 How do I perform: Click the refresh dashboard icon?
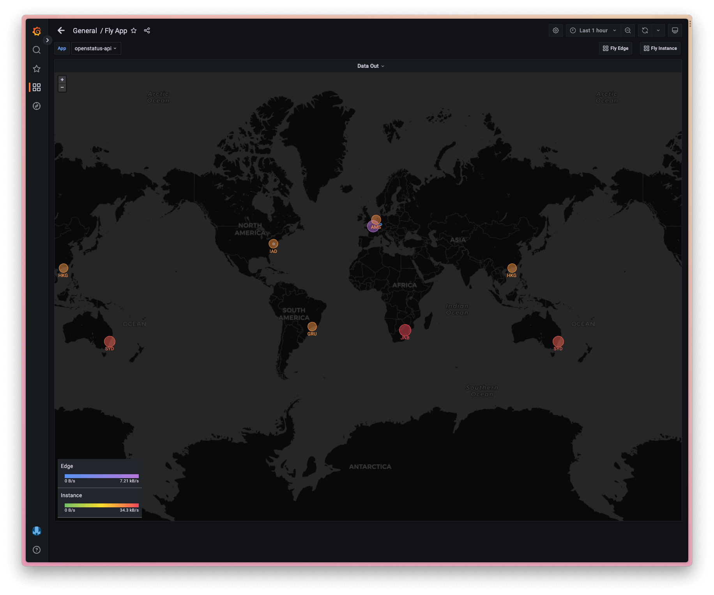coord(645,30)
